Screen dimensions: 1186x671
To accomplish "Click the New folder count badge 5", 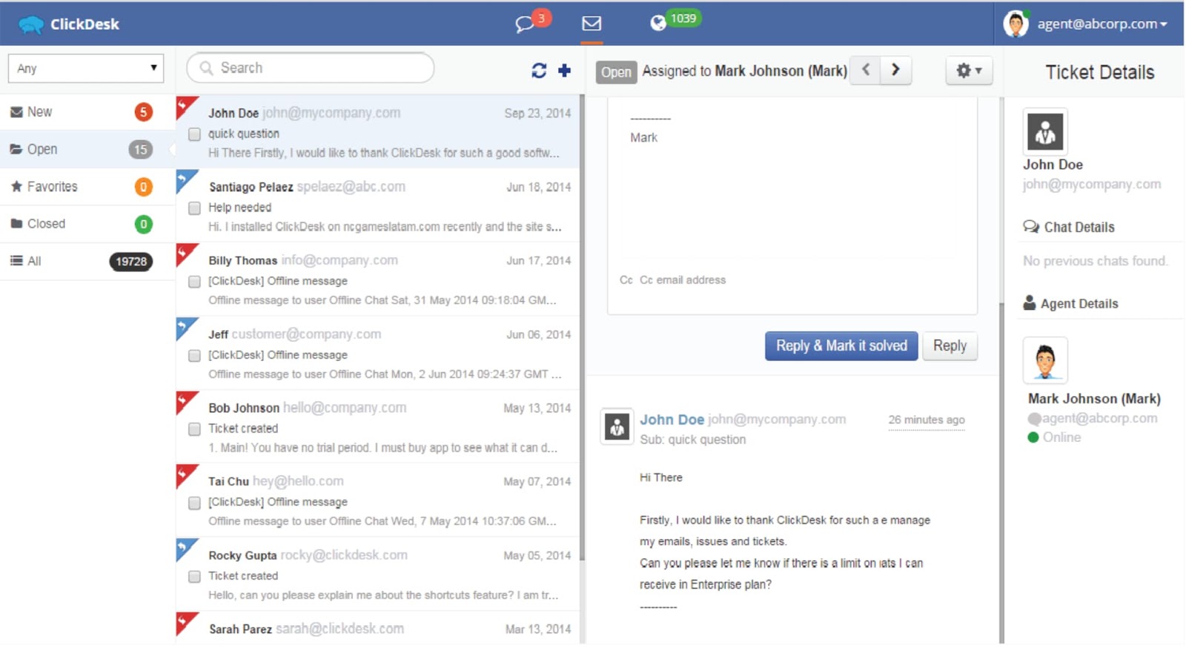I will [x=143, y=113].
